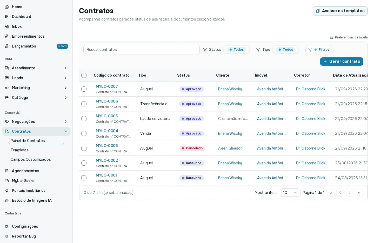Open the Filtros button

pyautogui.click(x=319, y=50)
